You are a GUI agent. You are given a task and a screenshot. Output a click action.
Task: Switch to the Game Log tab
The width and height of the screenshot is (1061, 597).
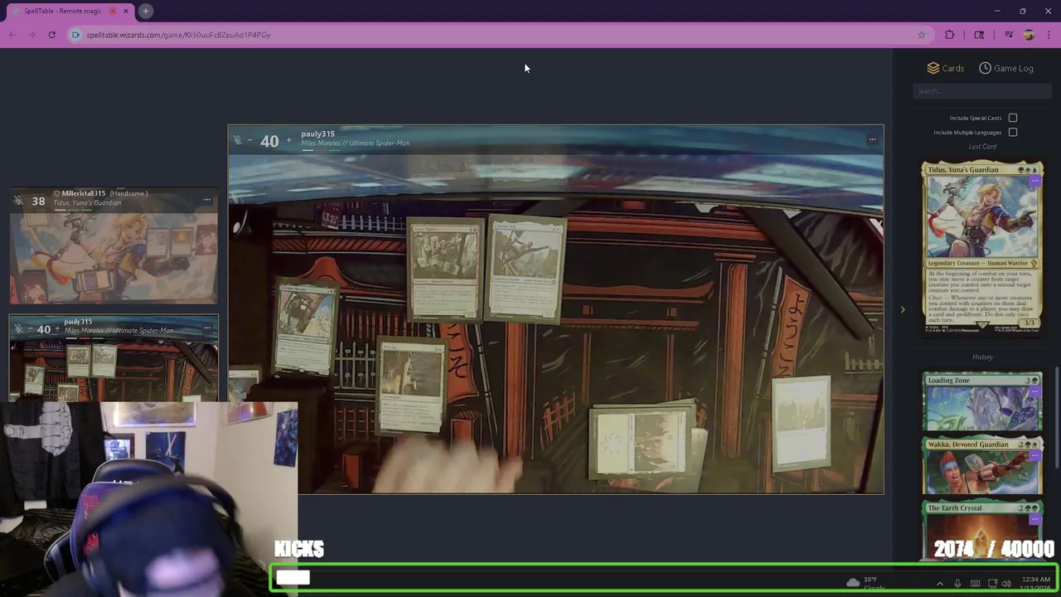(x=1005, y=68)
